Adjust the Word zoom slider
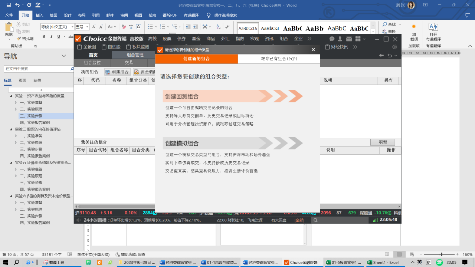Screen dimensions: 475x267 tap(441, 254)
